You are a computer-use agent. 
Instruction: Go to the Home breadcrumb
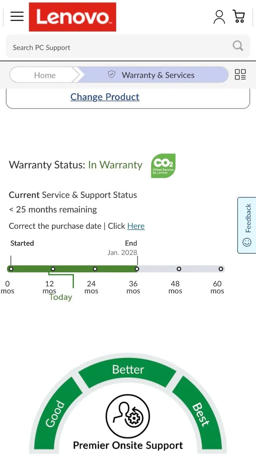point(45,75)
